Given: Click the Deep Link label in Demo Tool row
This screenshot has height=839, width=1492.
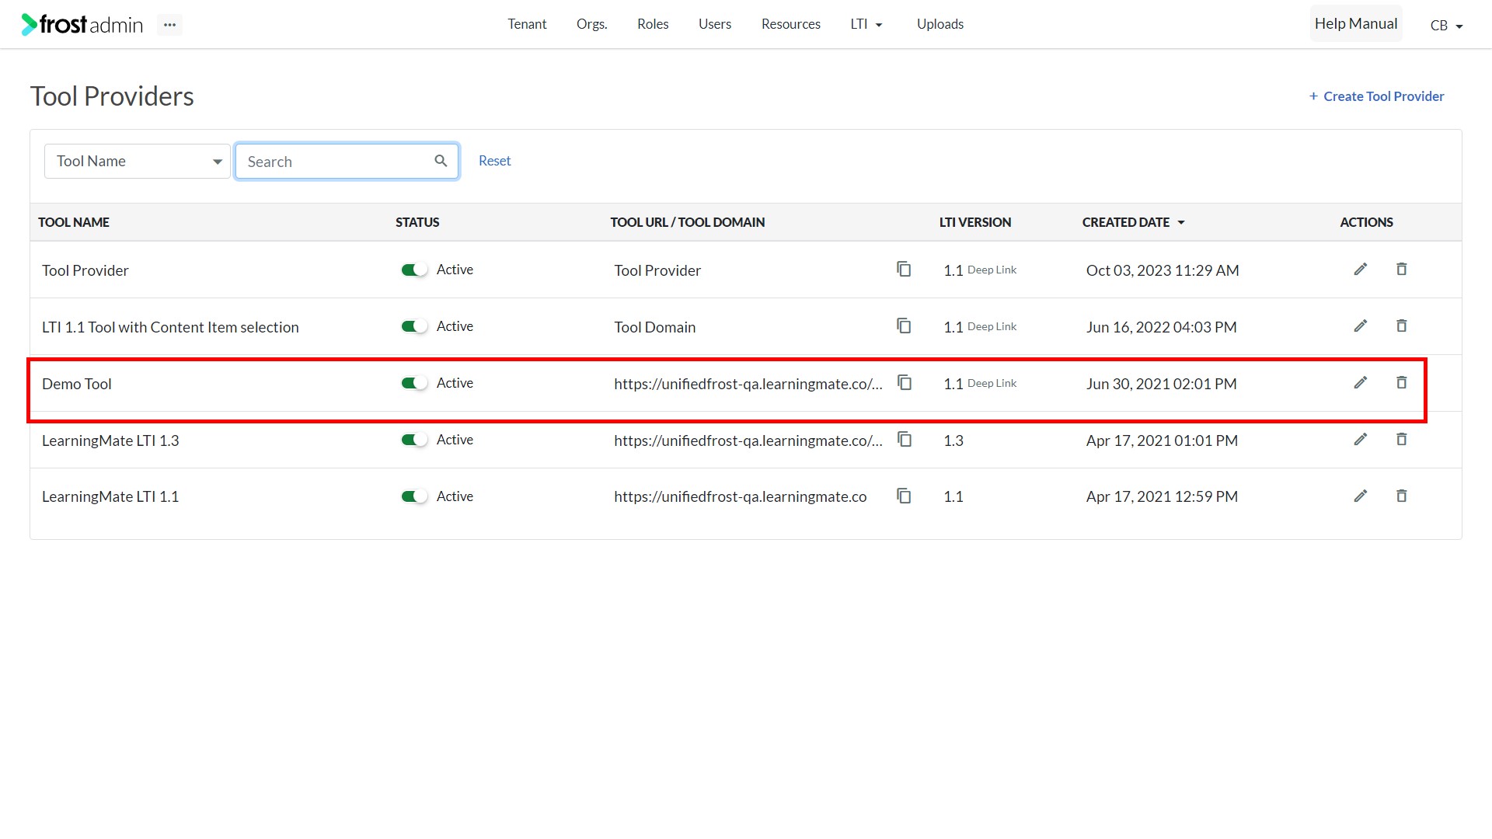Looking at the screenshot, I should coord(992,383).
